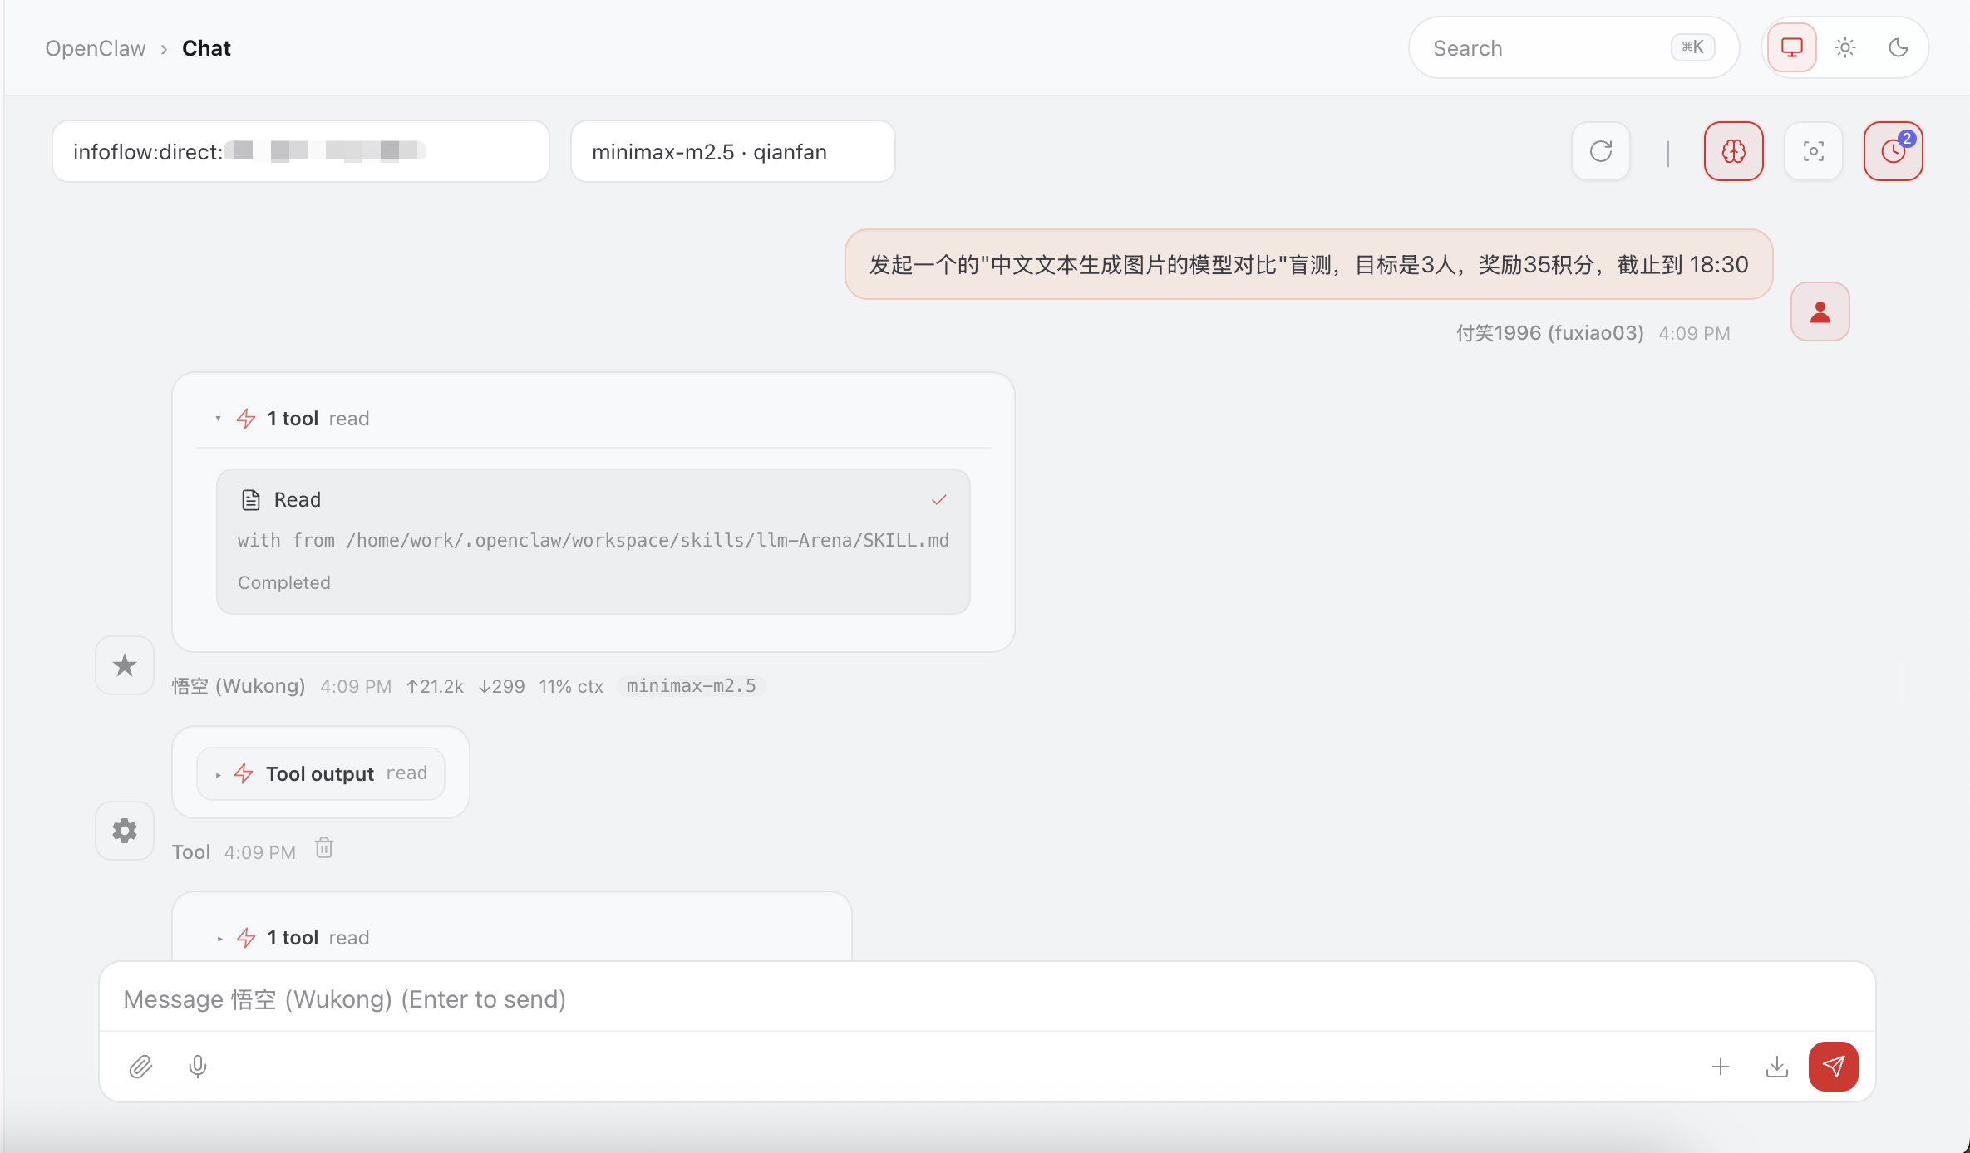The width and height of the screenshot is (1970, 1153).
Task: Open the minimax-m2.5 · qianfan model selector
Action: click(732, 152)
